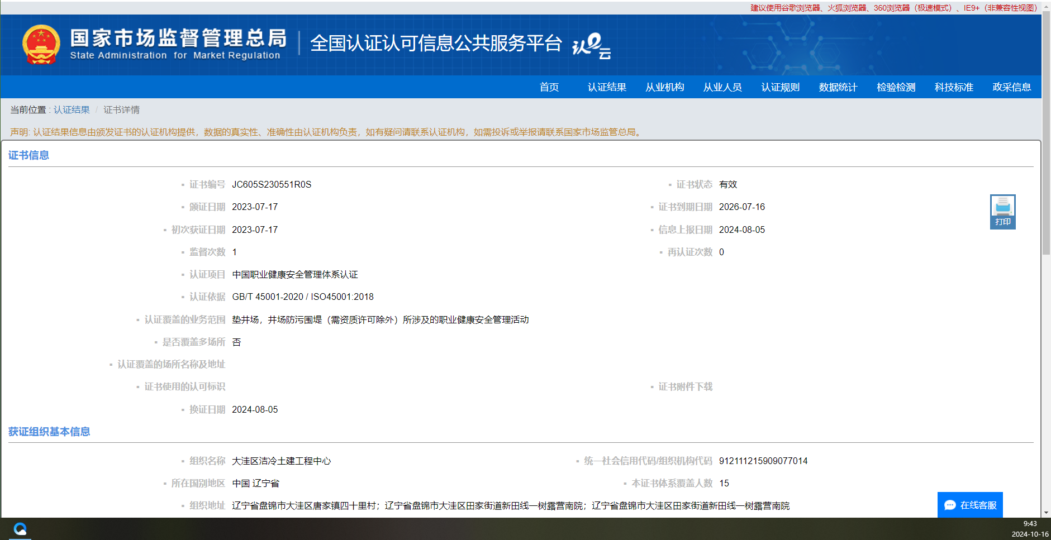
Task: Click the 证书信息 section heading
Action: (28, 155)
